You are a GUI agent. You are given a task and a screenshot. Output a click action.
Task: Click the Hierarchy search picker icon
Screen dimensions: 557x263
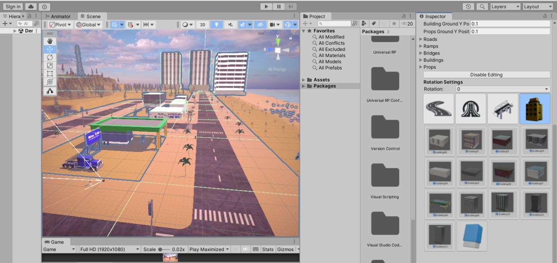pyautogui.click(x=36, y=24)
